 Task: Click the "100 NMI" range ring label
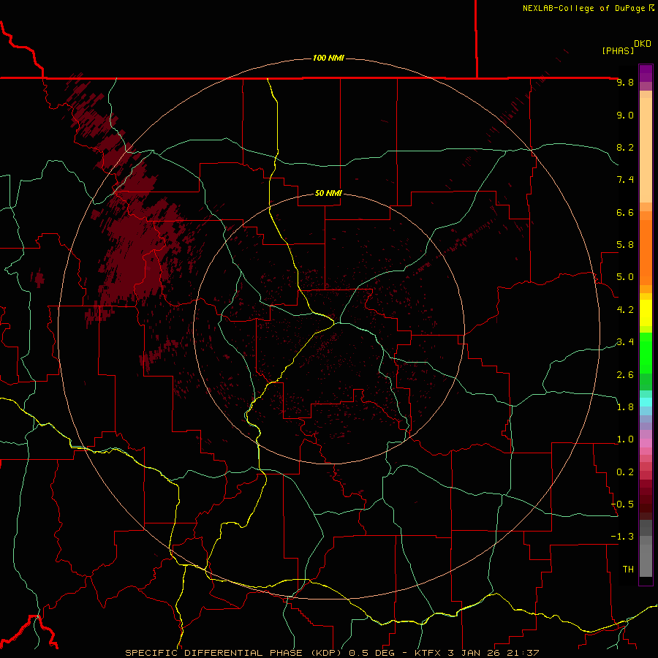(328, 58)
